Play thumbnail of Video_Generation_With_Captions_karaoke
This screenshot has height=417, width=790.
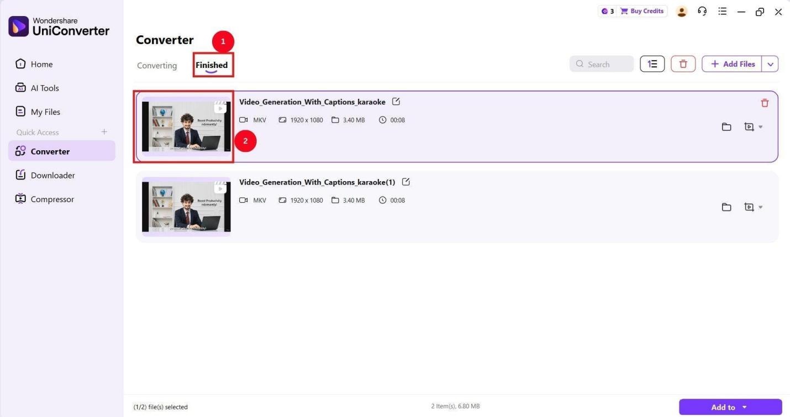(186, 126)
